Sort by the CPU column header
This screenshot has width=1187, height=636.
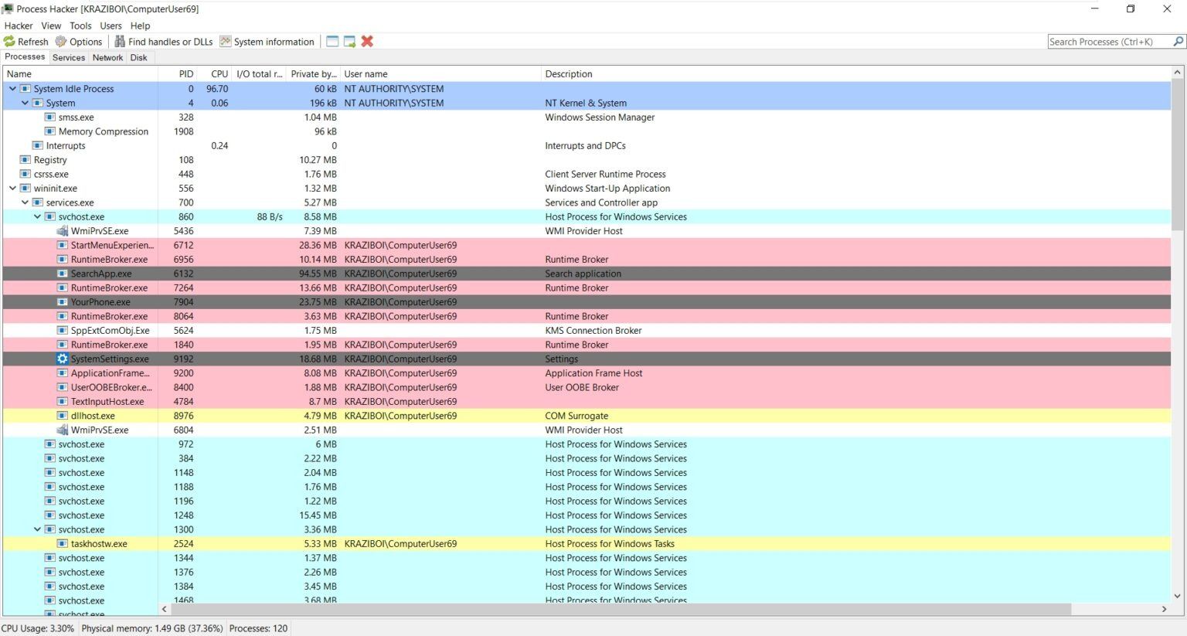point(215,74)
